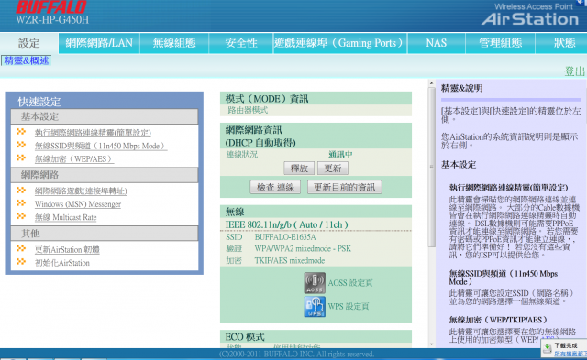The height and width of the screenshot is (360, 587).
Task: Click the BUFFALO logo
Action: pyautogui.click(x=51, y=7)
